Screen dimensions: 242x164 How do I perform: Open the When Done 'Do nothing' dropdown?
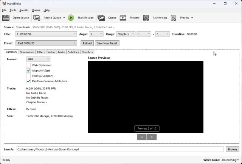click(230, 160)
